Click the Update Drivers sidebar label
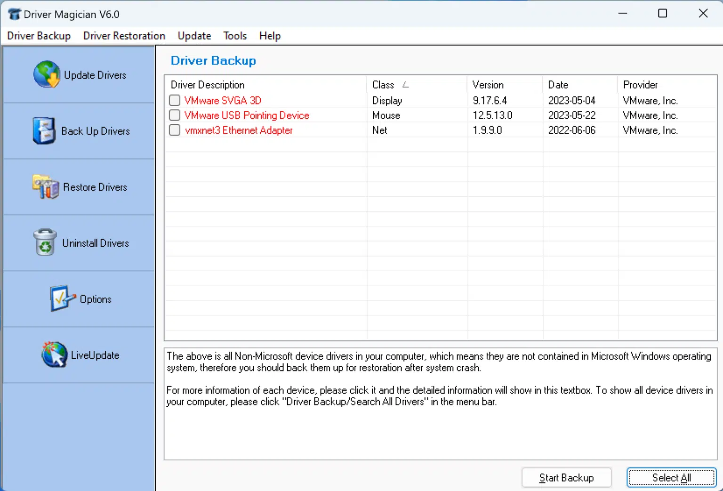Viewport: 723px width, 491px height. pyautogui.click(x=95, y=75)
